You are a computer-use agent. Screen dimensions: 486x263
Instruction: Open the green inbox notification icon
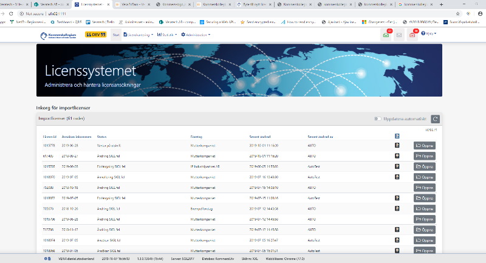point(386,35)
